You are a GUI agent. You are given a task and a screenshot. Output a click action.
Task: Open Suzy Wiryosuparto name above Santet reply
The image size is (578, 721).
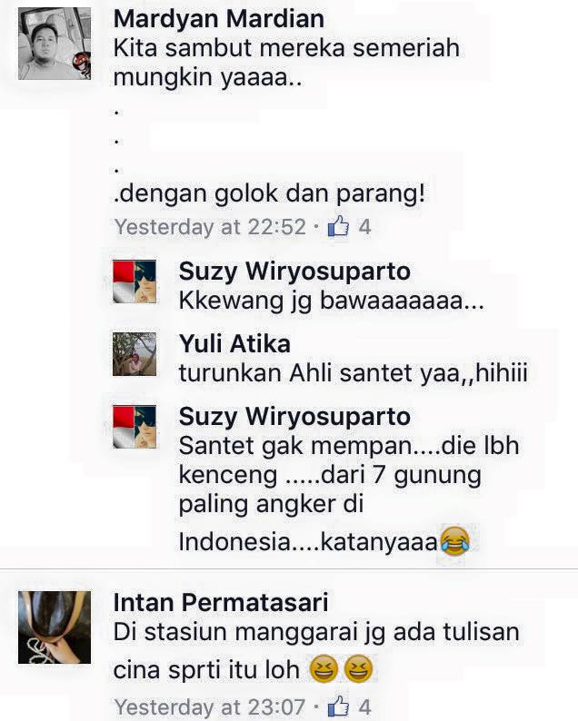[x=294, y=417]
